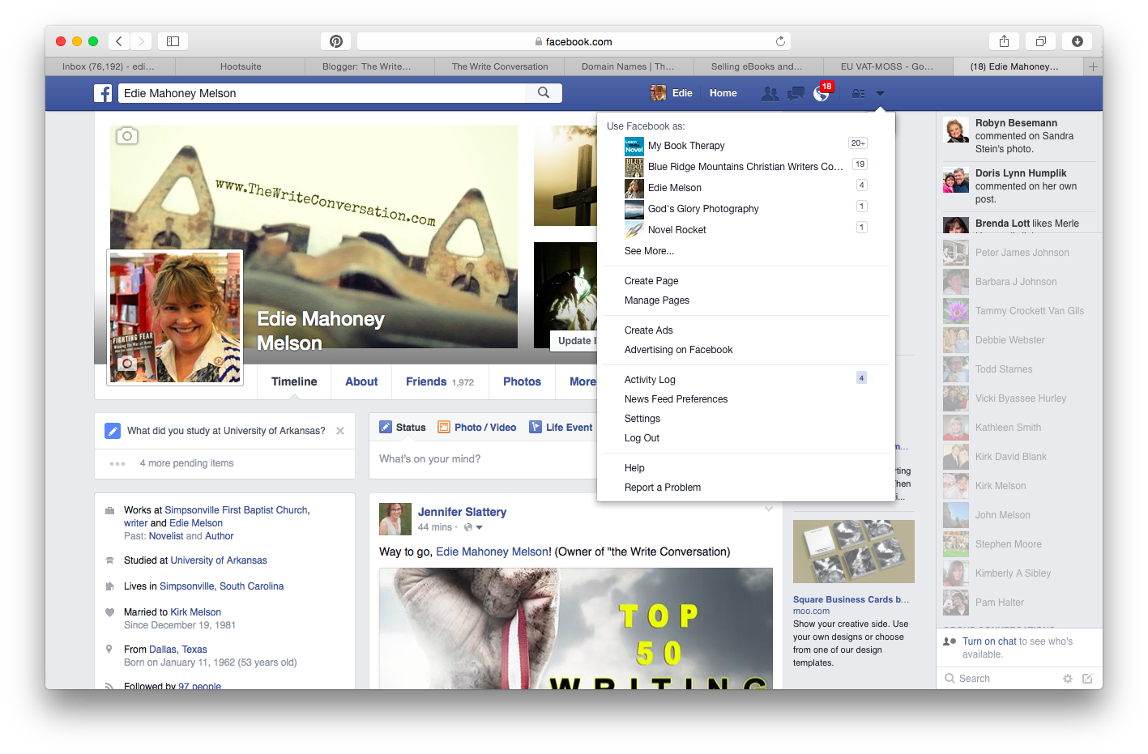
Task: Click Safari's forward arrow
Action: tap(141, 41)
